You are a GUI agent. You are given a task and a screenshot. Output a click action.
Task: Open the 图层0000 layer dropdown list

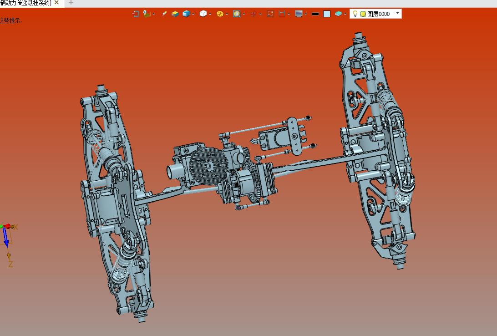tap(397, 13)
